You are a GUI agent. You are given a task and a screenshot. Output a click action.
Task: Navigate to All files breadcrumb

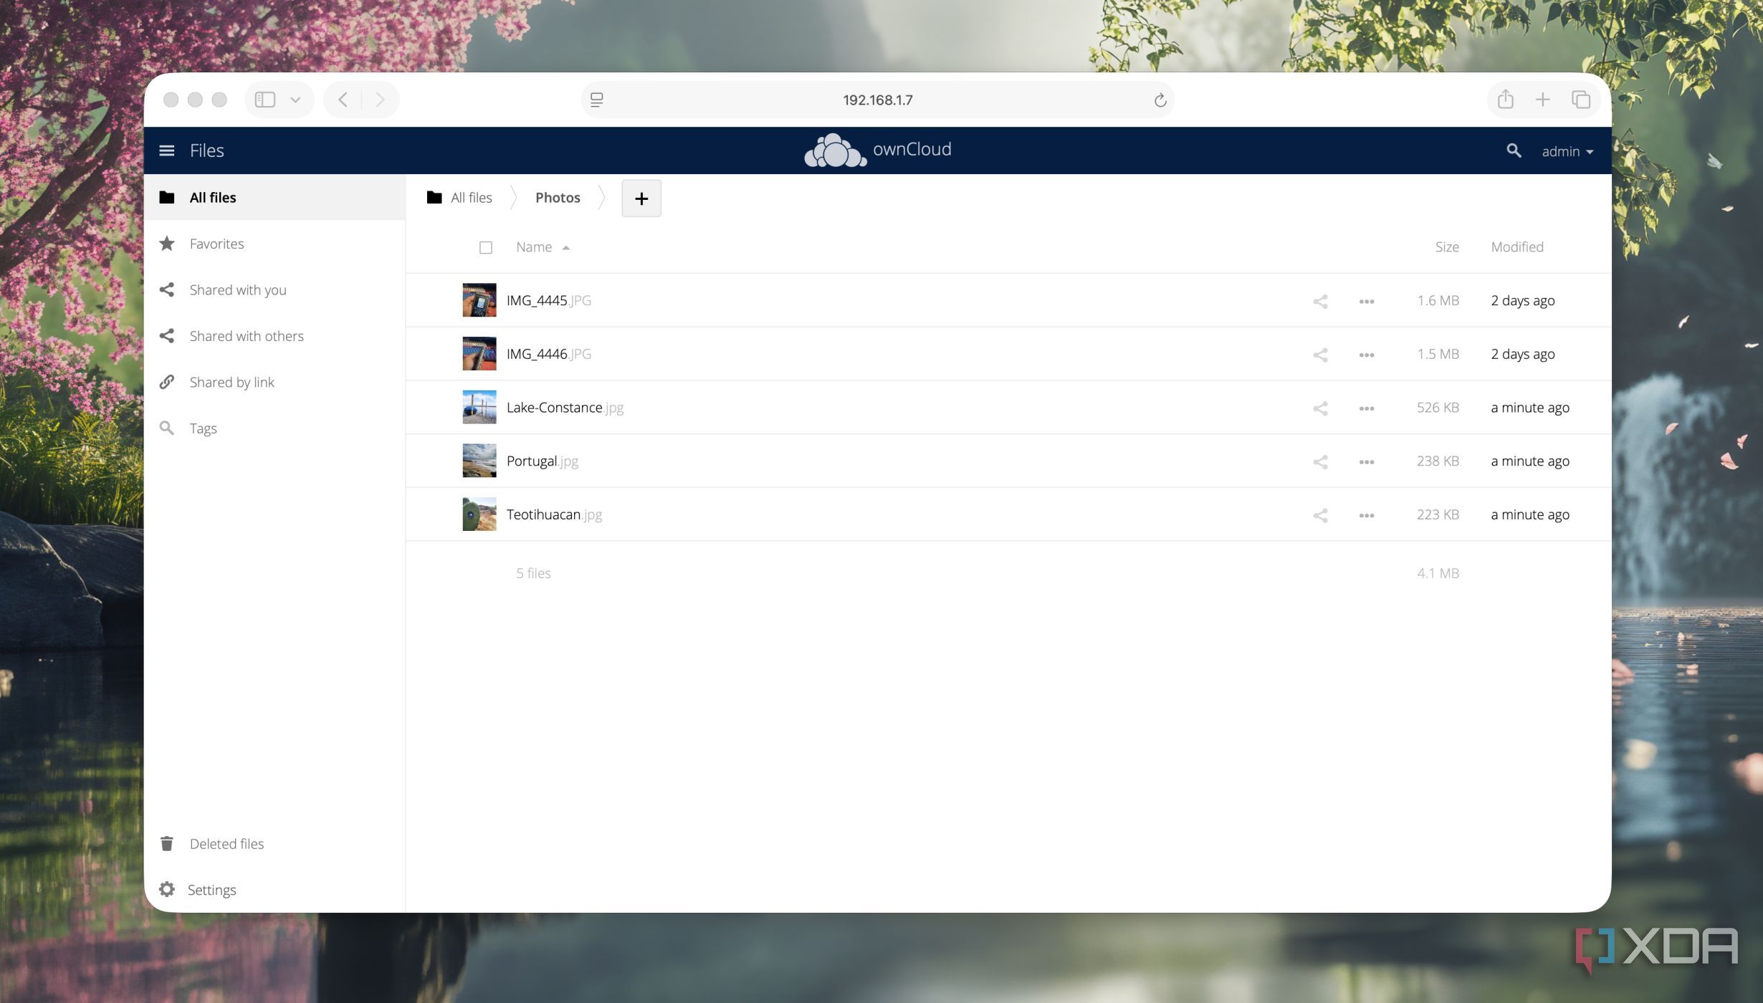pos(459,198)
